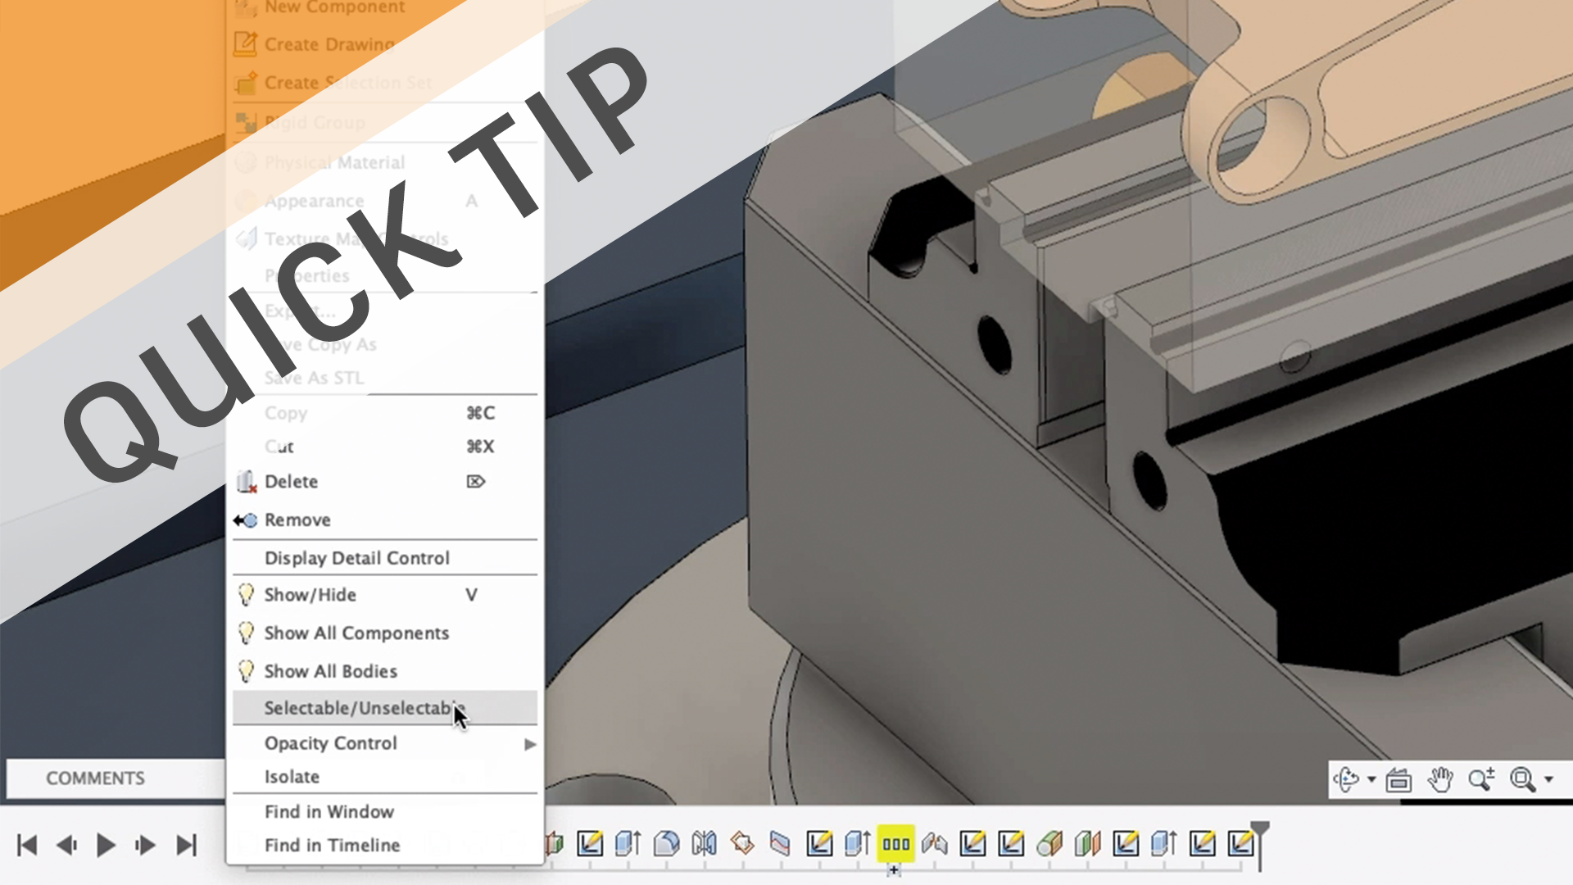Toggle Show/Hide visibility in context menu
1573x885 pixels.
[310, 595]
